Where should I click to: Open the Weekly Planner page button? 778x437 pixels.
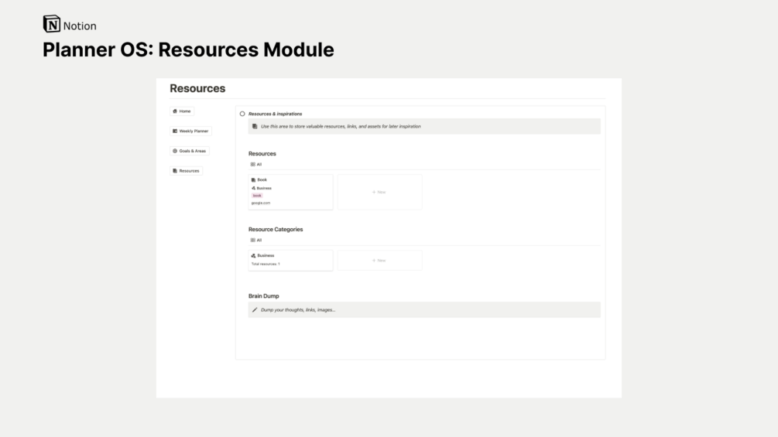tap(190, 131)
